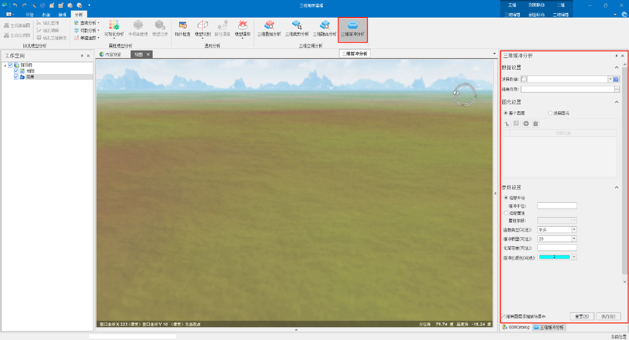Viewport: 629px width, 340px height.
Task: Select the 选择图元 radio button
Action: click(550, 113)
